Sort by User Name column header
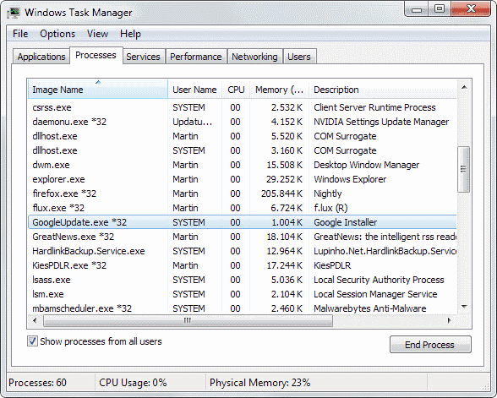 194,90
